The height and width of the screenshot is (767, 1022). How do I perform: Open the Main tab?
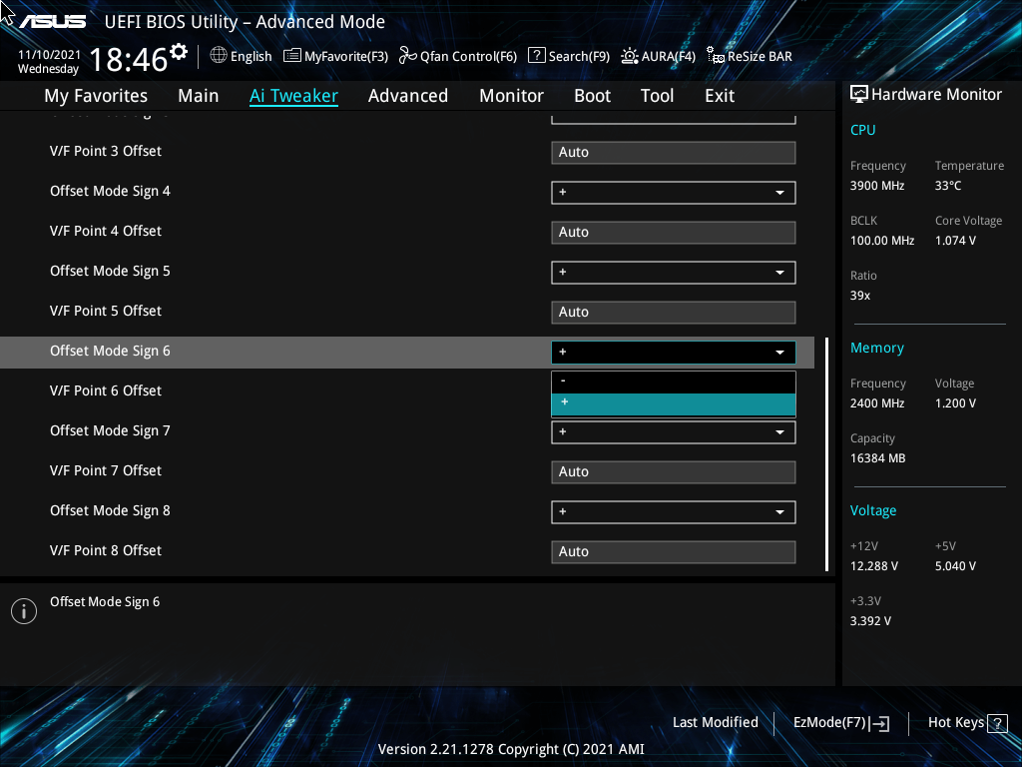[199, 96]
